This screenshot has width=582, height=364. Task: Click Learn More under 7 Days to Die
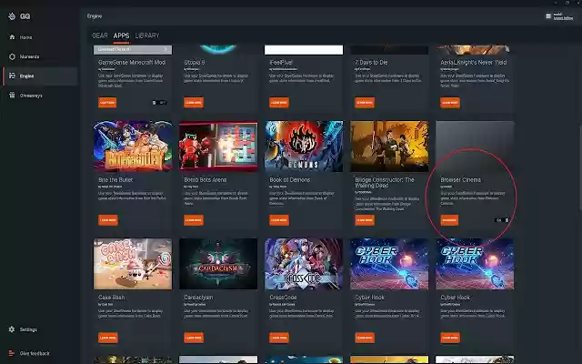(x=365, y=103)
